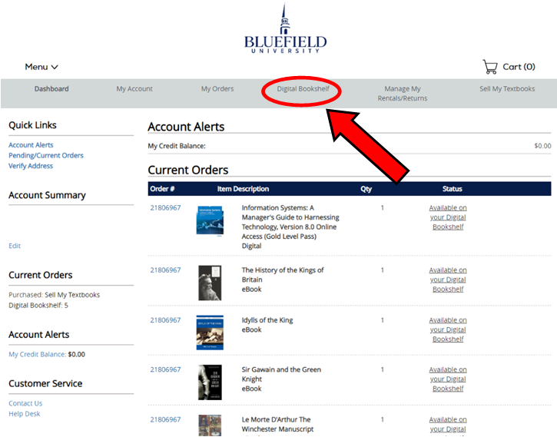Open order number for Le Morte D'Arthur
Screen dimensions: 557x437
(165, 419)
